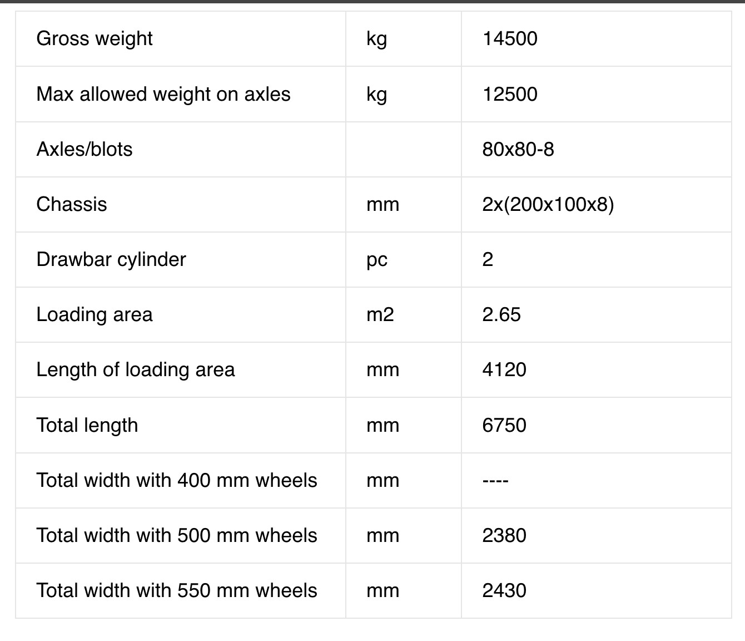Select the 12500 axle weight value
The image size is (745, 641).
(510, 94)
